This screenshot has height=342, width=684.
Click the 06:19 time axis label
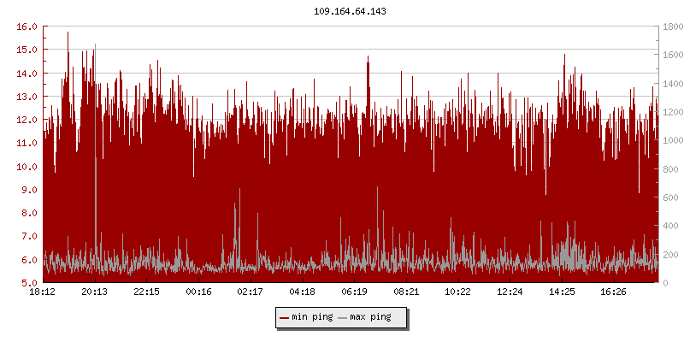[x=354, y=292]
